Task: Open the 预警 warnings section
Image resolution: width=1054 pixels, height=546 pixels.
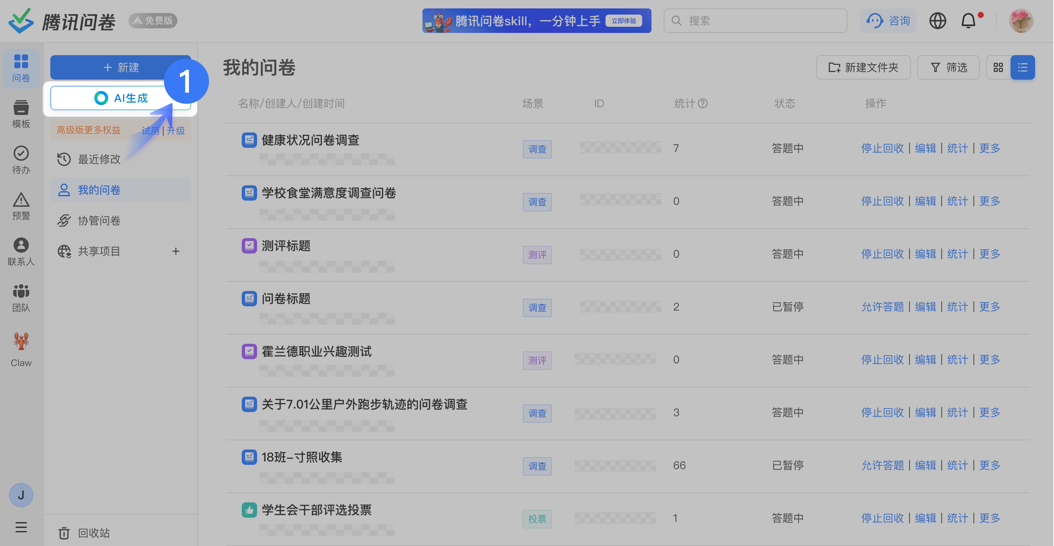Action: 21,206
